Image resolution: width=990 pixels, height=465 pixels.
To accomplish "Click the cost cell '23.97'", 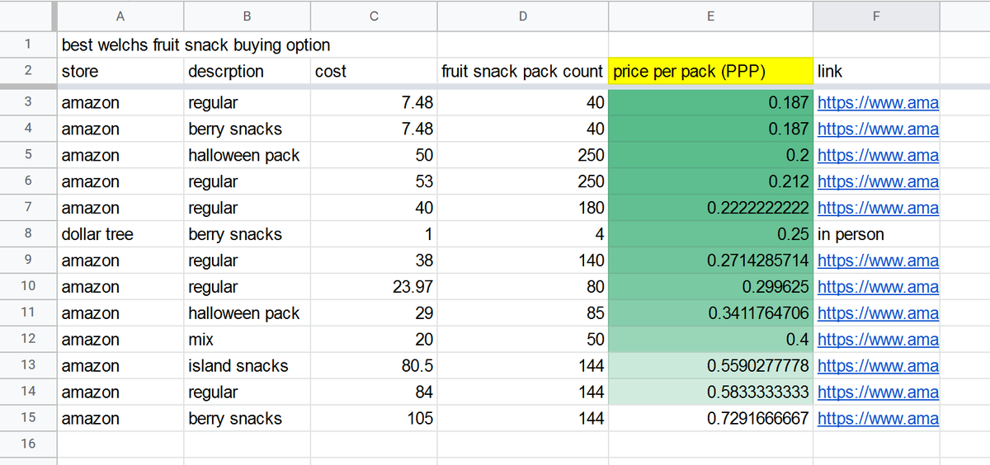I will tap(374, 287).
